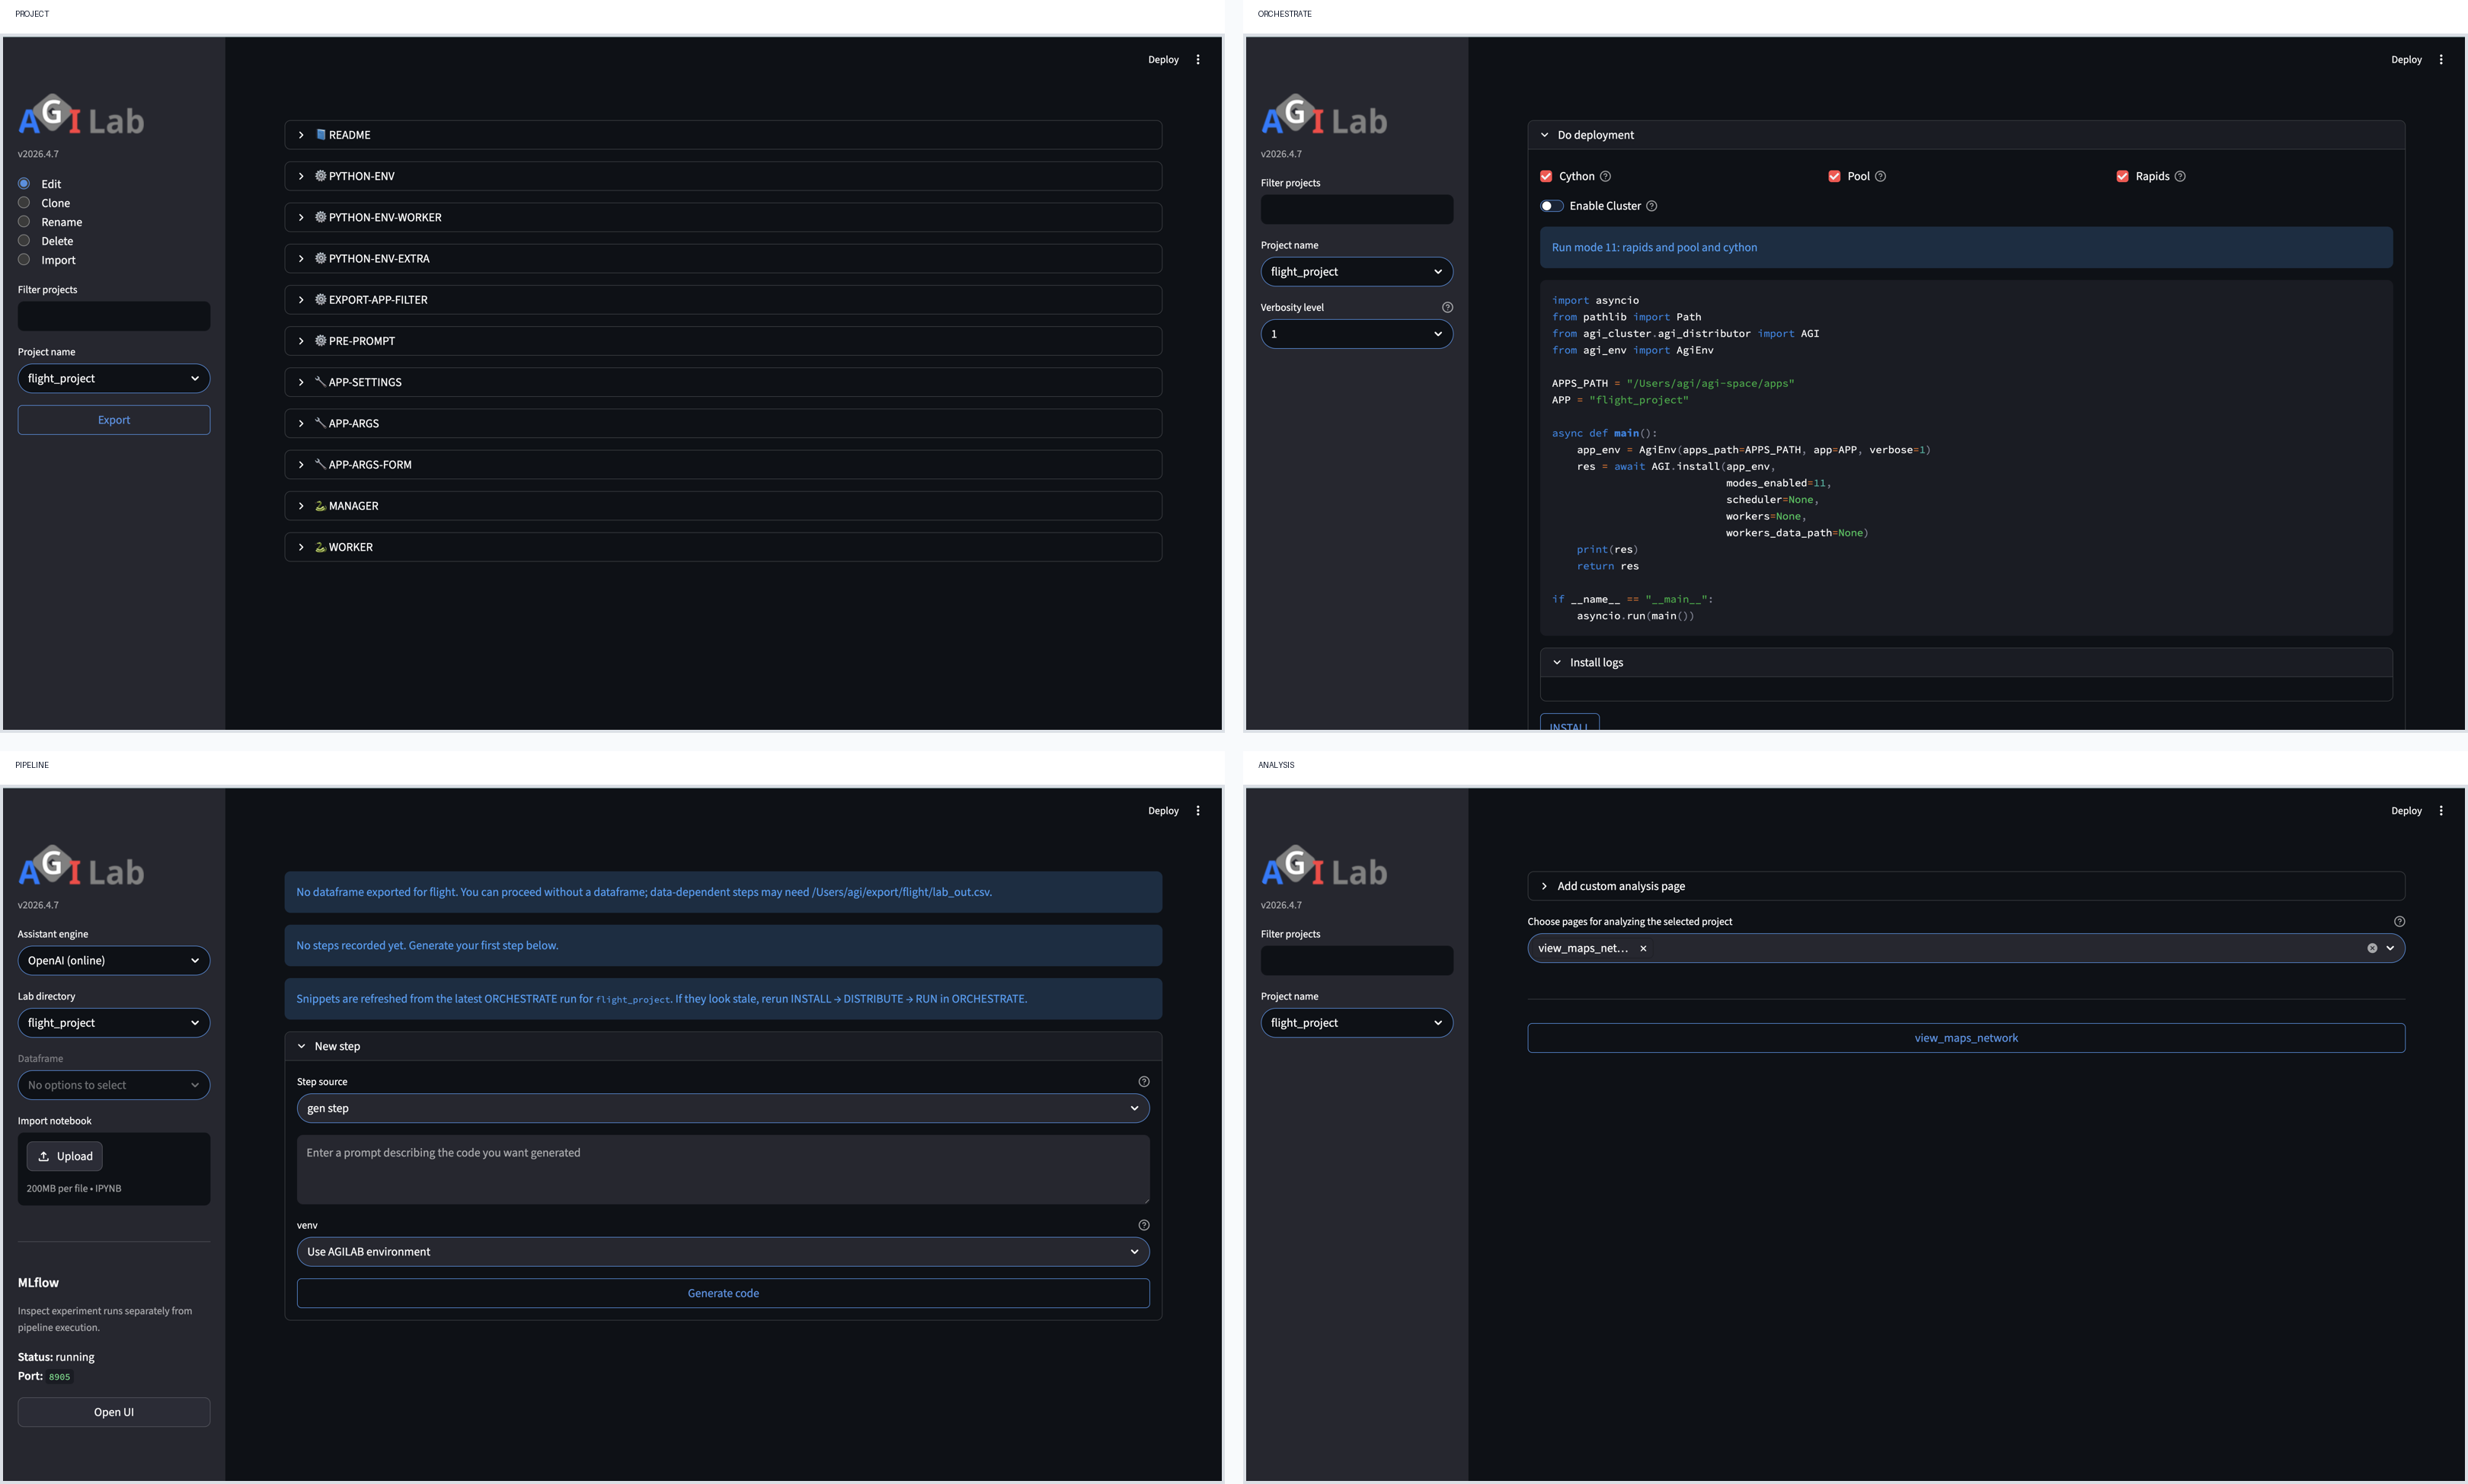Click the venv help icon

(x=1143, y=1224)
